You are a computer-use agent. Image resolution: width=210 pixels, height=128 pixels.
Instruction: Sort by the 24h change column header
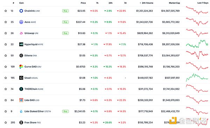point(111,3)
